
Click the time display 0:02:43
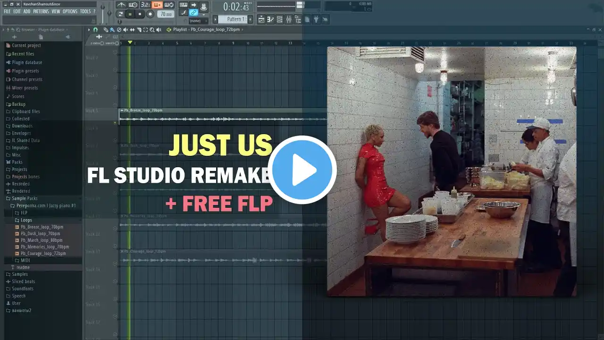[x=235, y=7]
